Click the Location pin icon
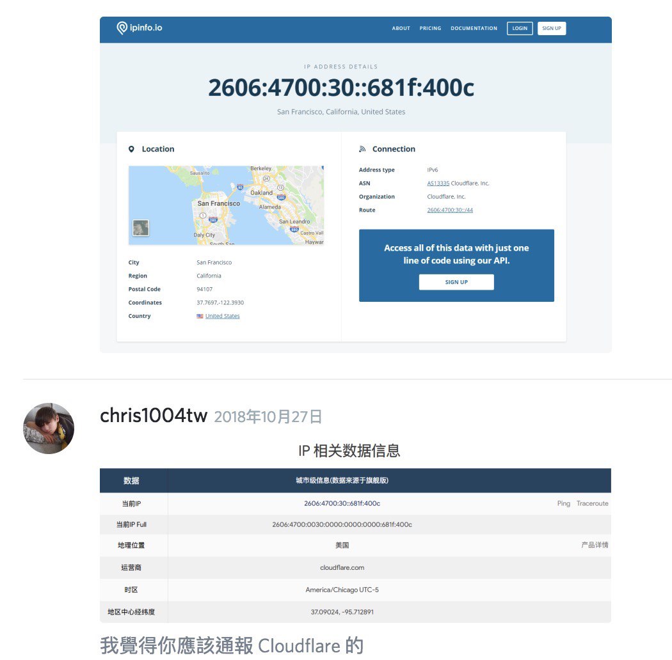 (x=131, y=149)
